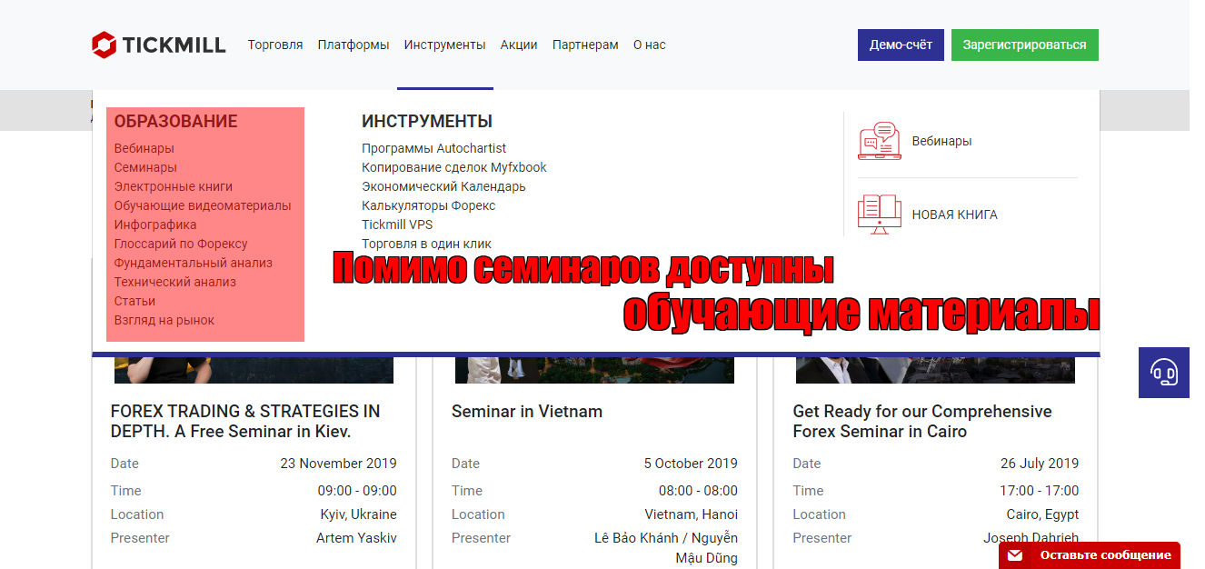
Task: Click the time 17:00 - 17:00
Action: pyautogui.click(x=1040, y=490)
